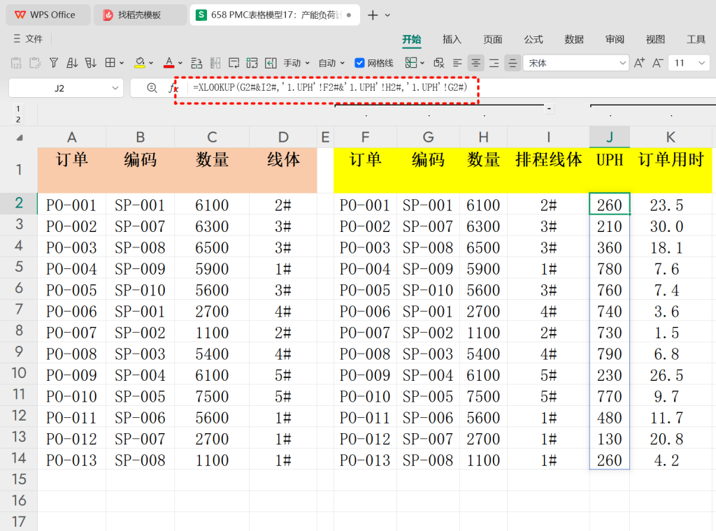The image size is (716, 531).
Task: Open the 找稻壳模板 tab
Action: [139, 15]
